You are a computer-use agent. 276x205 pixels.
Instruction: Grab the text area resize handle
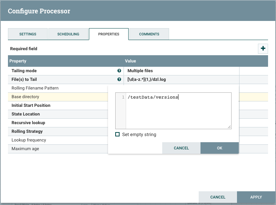229,127
